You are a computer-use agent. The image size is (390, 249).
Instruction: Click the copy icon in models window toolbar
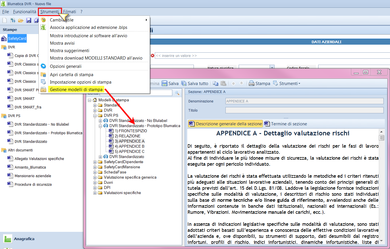coord(216,83)
